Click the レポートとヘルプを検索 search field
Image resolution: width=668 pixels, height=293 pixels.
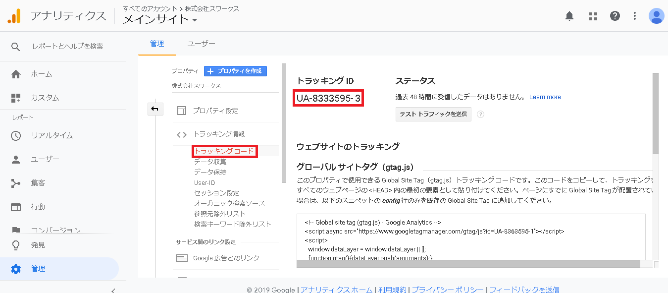(67, 47)
